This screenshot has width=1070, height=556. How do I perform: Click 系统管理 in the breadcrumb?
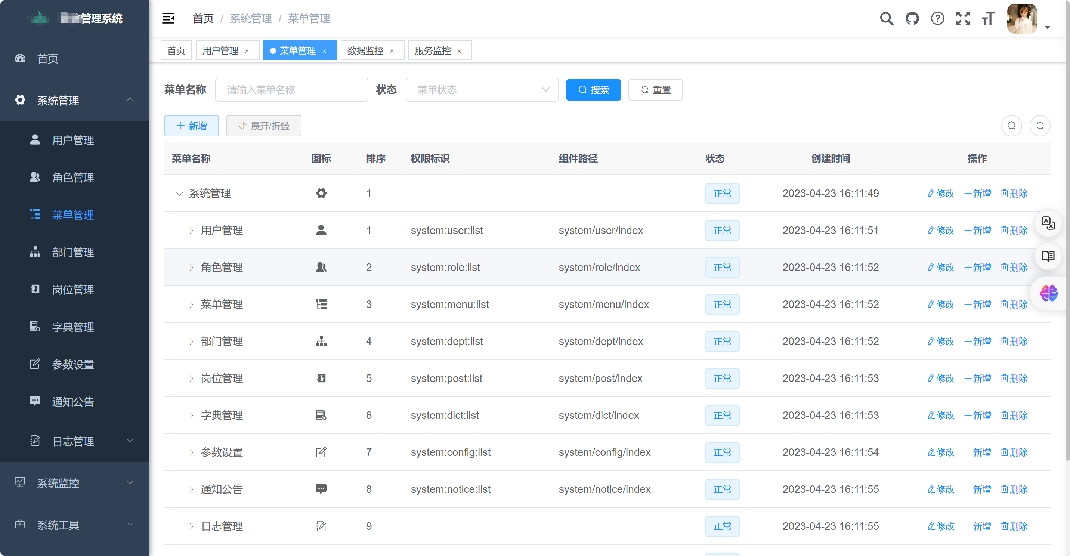[x=251, y=18]
